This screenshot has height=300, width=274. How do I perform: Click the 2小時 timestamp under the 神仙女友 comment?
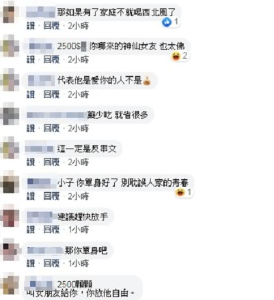78,60
